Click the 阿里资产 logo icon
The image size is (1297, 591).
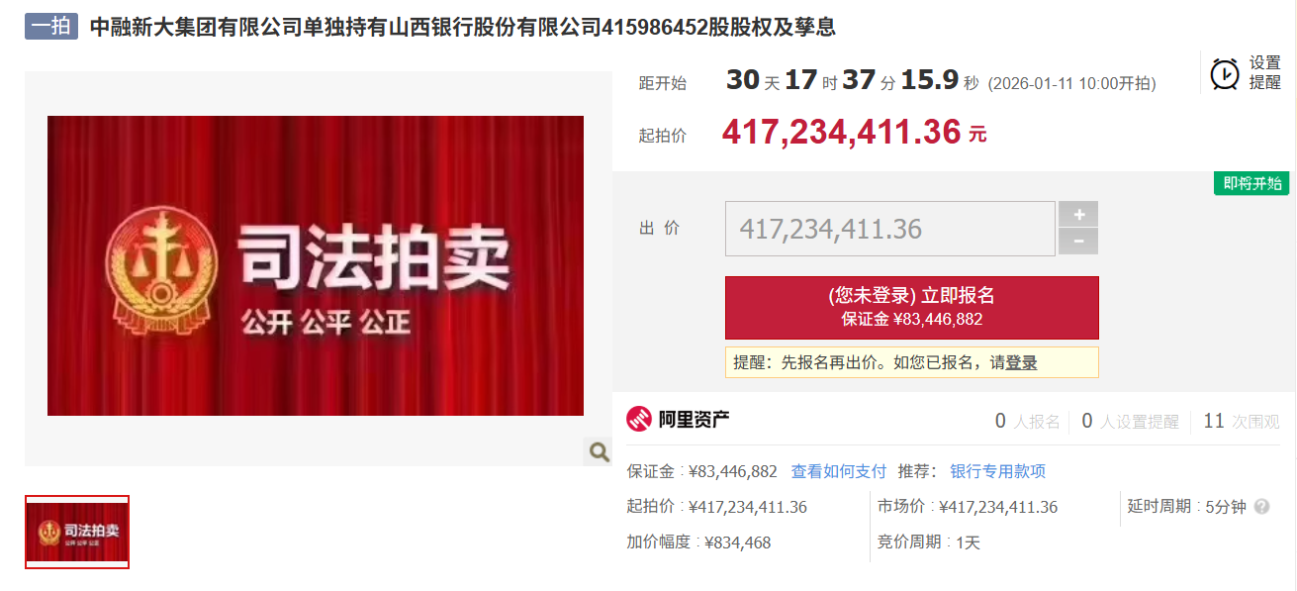click(x=639, y=420)
